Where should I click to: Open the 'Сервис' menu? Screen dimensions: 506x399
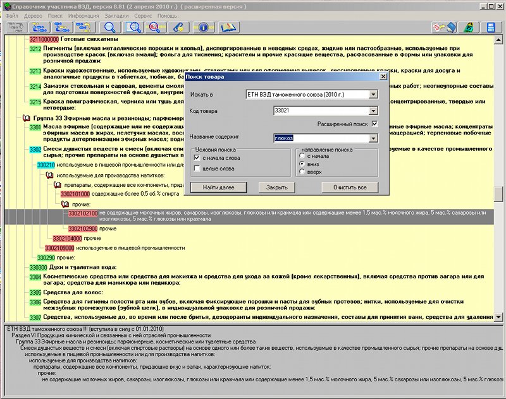pos(143,16)
